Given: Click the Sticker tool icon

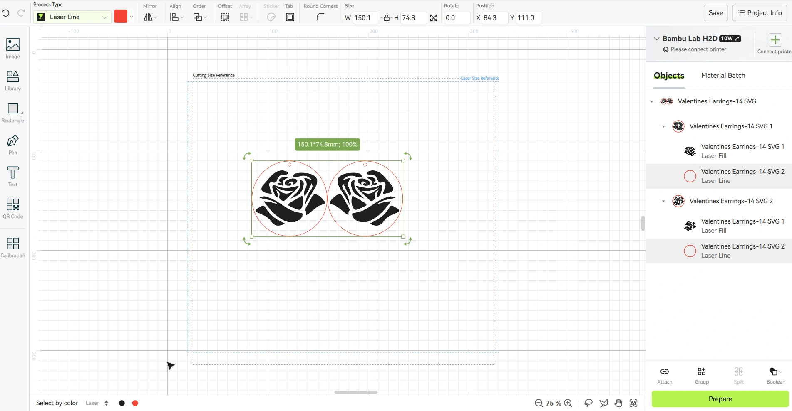Looking at the screenshot, I should click(x=271, y=17).
